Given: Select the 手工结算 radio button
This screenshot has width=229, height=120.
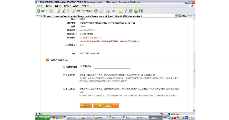Looking at the screenshot, I should point(64,89).
